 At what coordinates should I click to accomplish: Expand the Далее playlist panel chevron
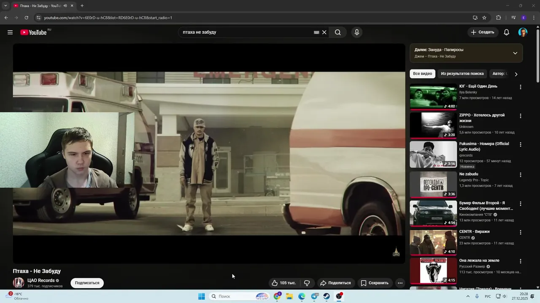click(x=515, y=53)
